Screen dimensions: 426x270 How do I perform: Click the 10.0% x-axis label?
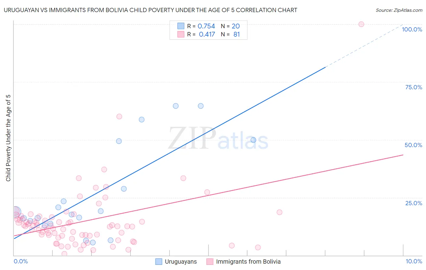point(414,261)
